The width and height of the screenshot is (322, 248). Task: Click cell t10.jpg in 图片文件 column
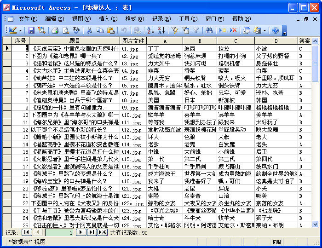pos(133,115)
